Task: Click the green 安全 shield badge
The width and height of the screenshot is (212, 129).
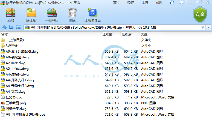Action: 200,14
